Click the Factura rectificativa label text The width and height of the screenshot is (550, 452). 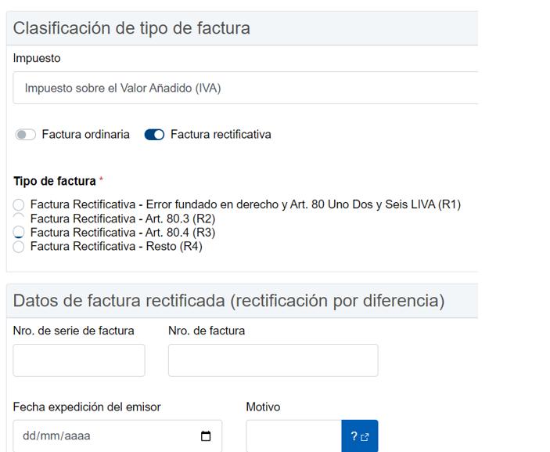pos(221,135)
